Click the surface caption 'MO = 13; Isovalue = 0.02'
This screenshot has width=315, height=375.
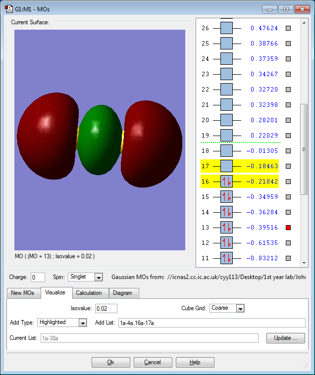(55, 256)
